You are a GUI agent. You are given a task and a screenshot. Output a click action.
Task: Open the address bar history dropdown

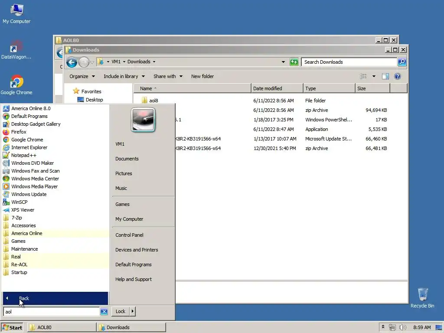(x=283, y=62)
